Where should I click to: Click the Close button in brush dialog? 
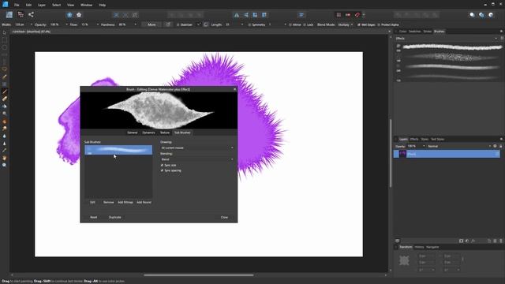coord(224,218)
